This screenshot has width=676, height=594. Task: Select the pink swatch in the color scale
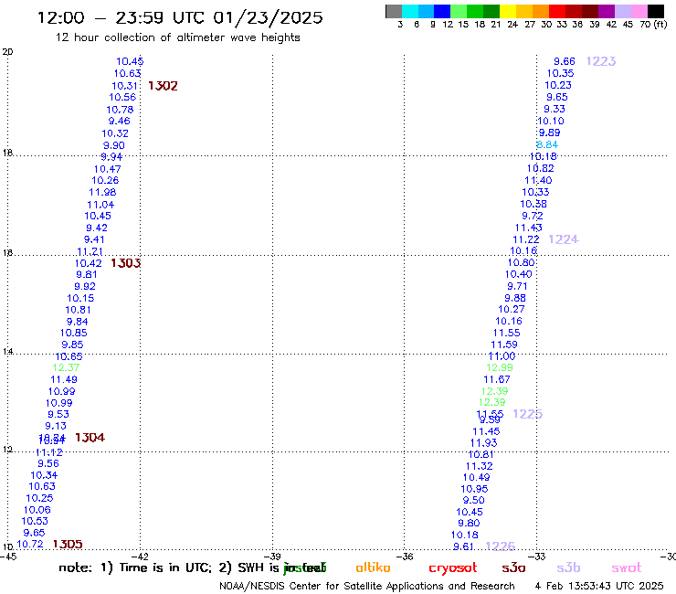coord(639,11)
